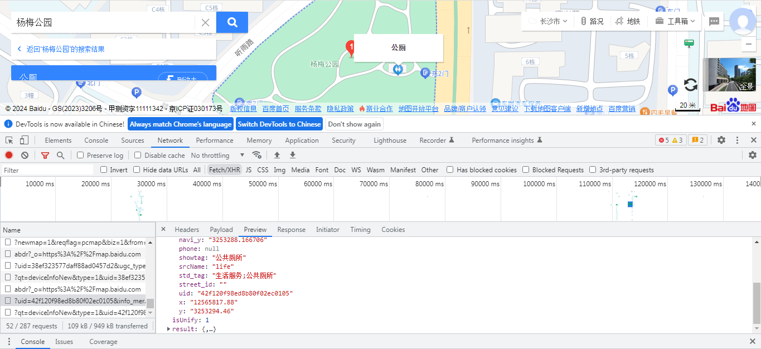Image resolution: width=761 pixels, height=349 pixels.
Task: Click Don't show again
Action: 355,124
